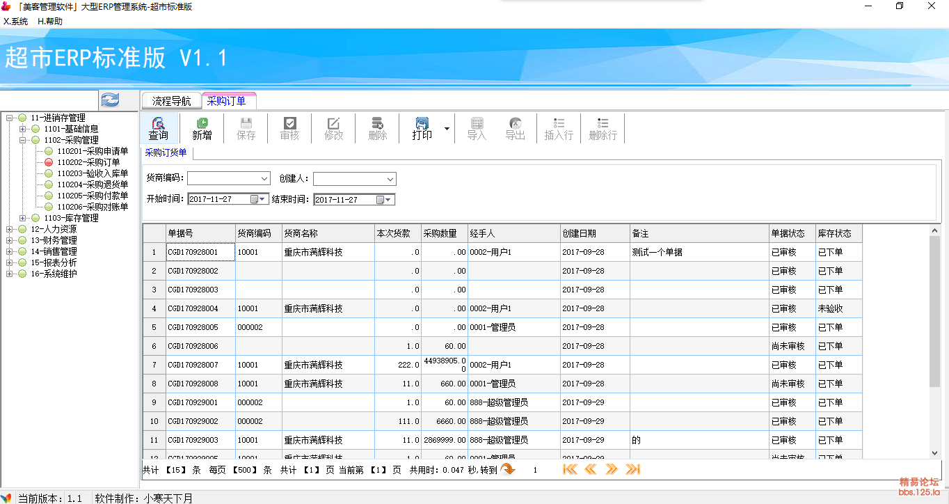Image resolution: width=949 pixels, height=504 pixels.
Task: Click the go-to-page arrow icon after 转到
Action: point(507,470)
